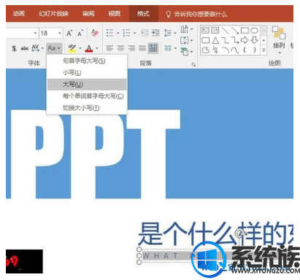The image size is (300, 280).
Task: Select the 格式 ribbon tab
Action: pos(143,14)
